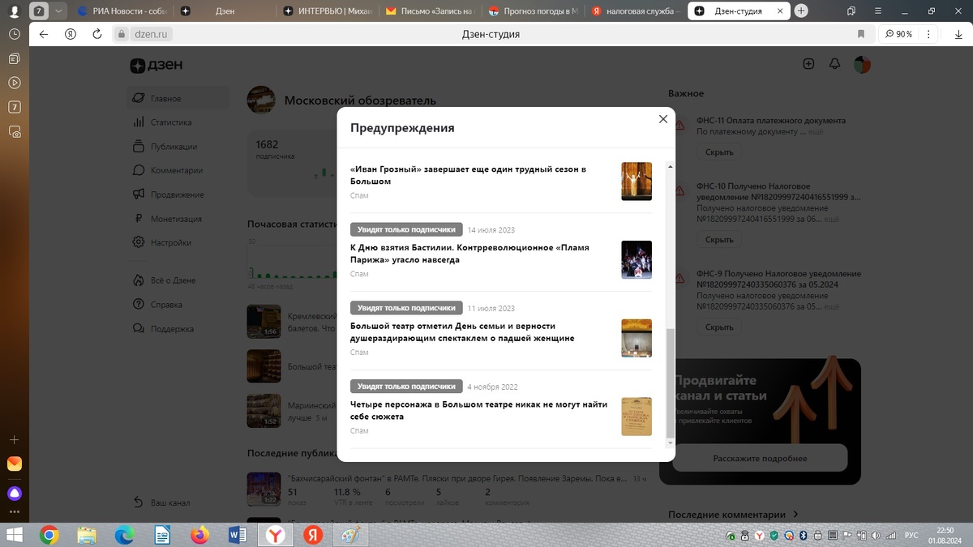Switch to the РИА Новости tab
Viewport: 973px width, 547px height.
click(x=122, y=11)
